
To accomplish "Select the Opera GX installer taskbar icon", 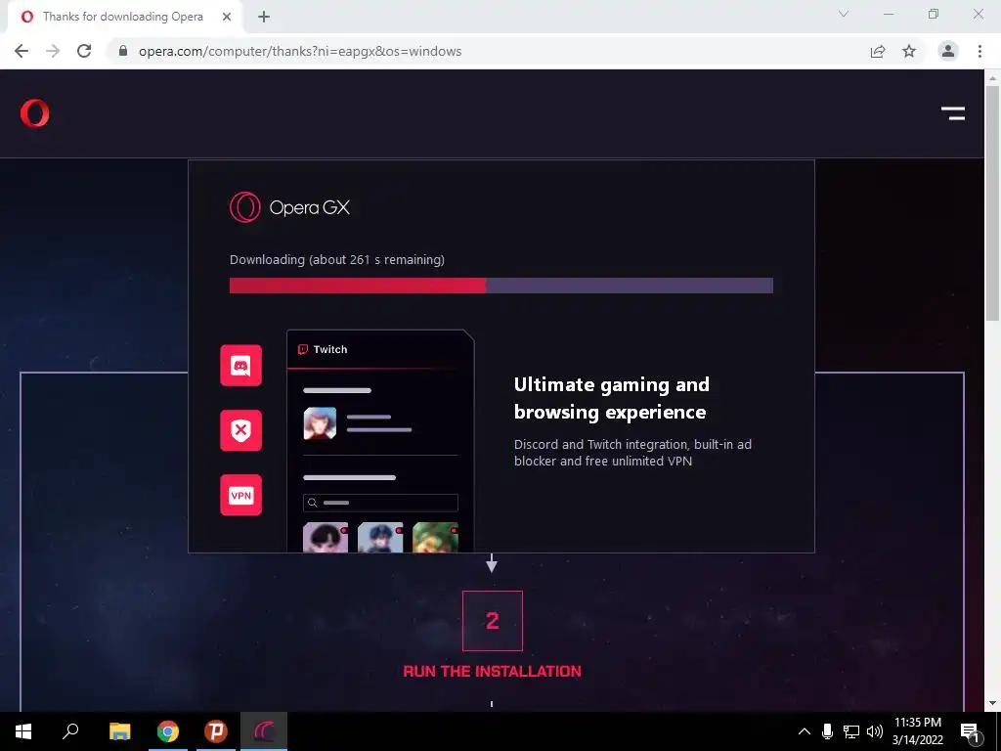I will coord(264,731).
